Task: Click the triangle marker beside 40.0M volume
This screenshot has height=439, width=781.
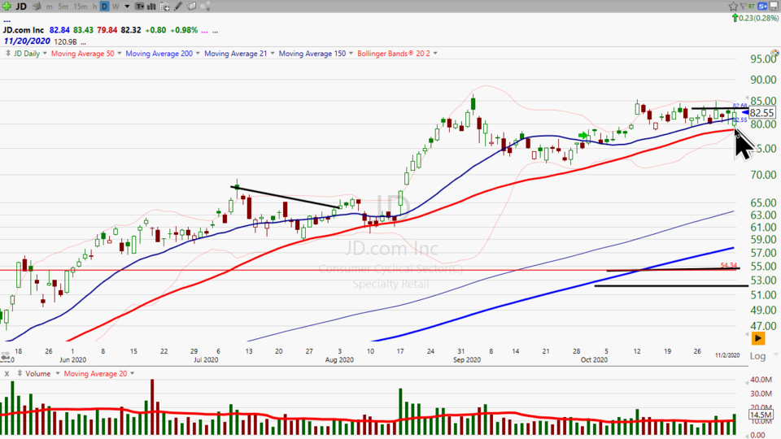Action: pyautogui.click(x=747, y=382)
